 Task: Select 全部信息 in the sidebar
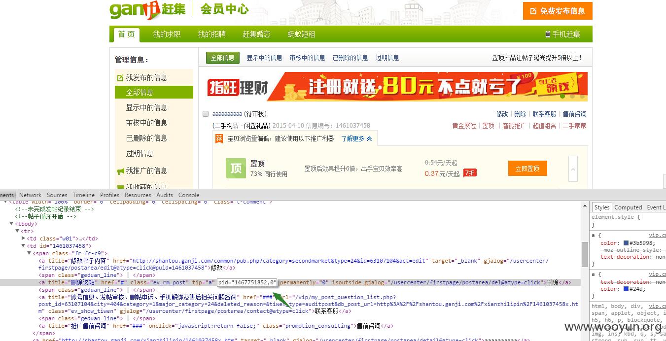pos(154,92)
